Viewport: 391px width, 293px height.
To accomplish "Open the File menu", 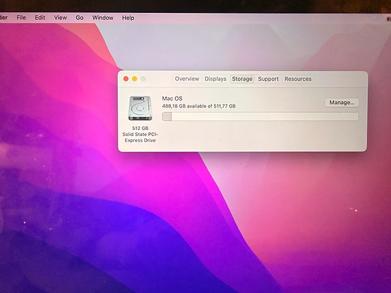I will pos(21,18).
